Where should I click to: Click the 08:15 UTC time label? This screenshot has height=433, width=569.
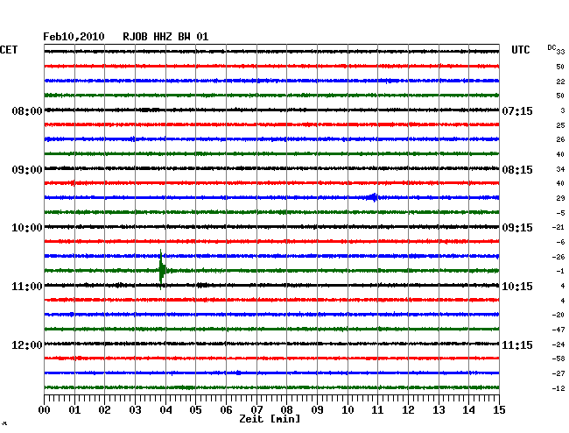coord(517,170)
